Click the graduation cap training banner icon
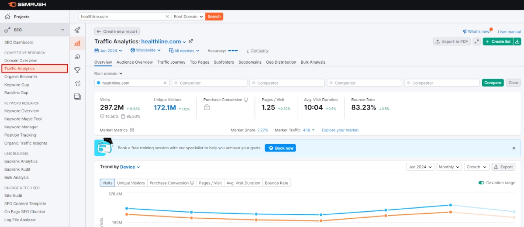Image resolution: width=524 pixels, height=227 pixels. click(103, 148)
